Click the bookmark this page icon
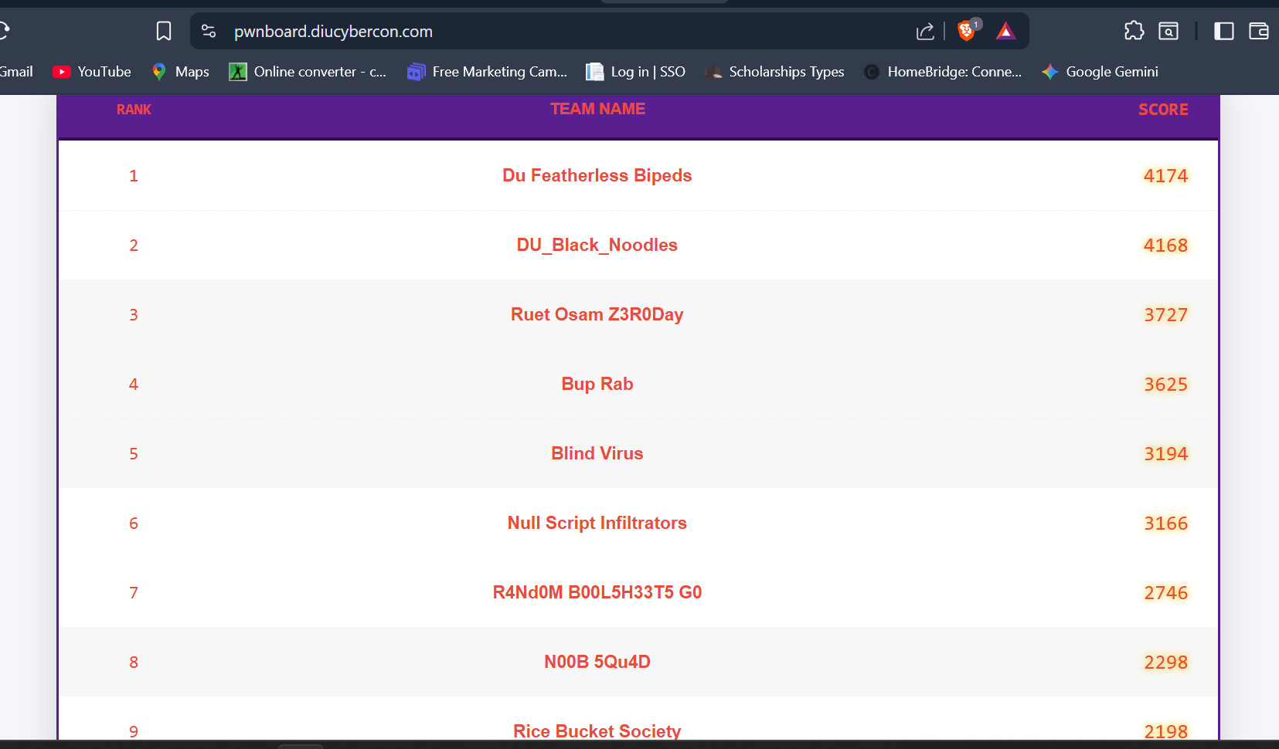Viewport: 1279px width, 749px height. tap(164, 31)
